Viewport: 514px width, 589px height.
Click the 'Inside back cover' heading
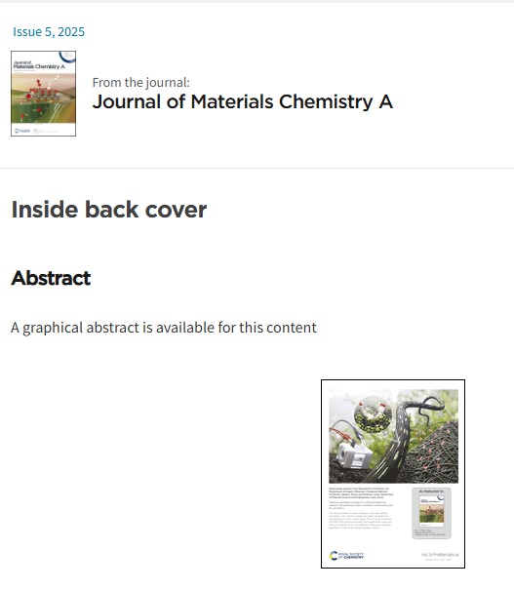click(x=109, y=210)
